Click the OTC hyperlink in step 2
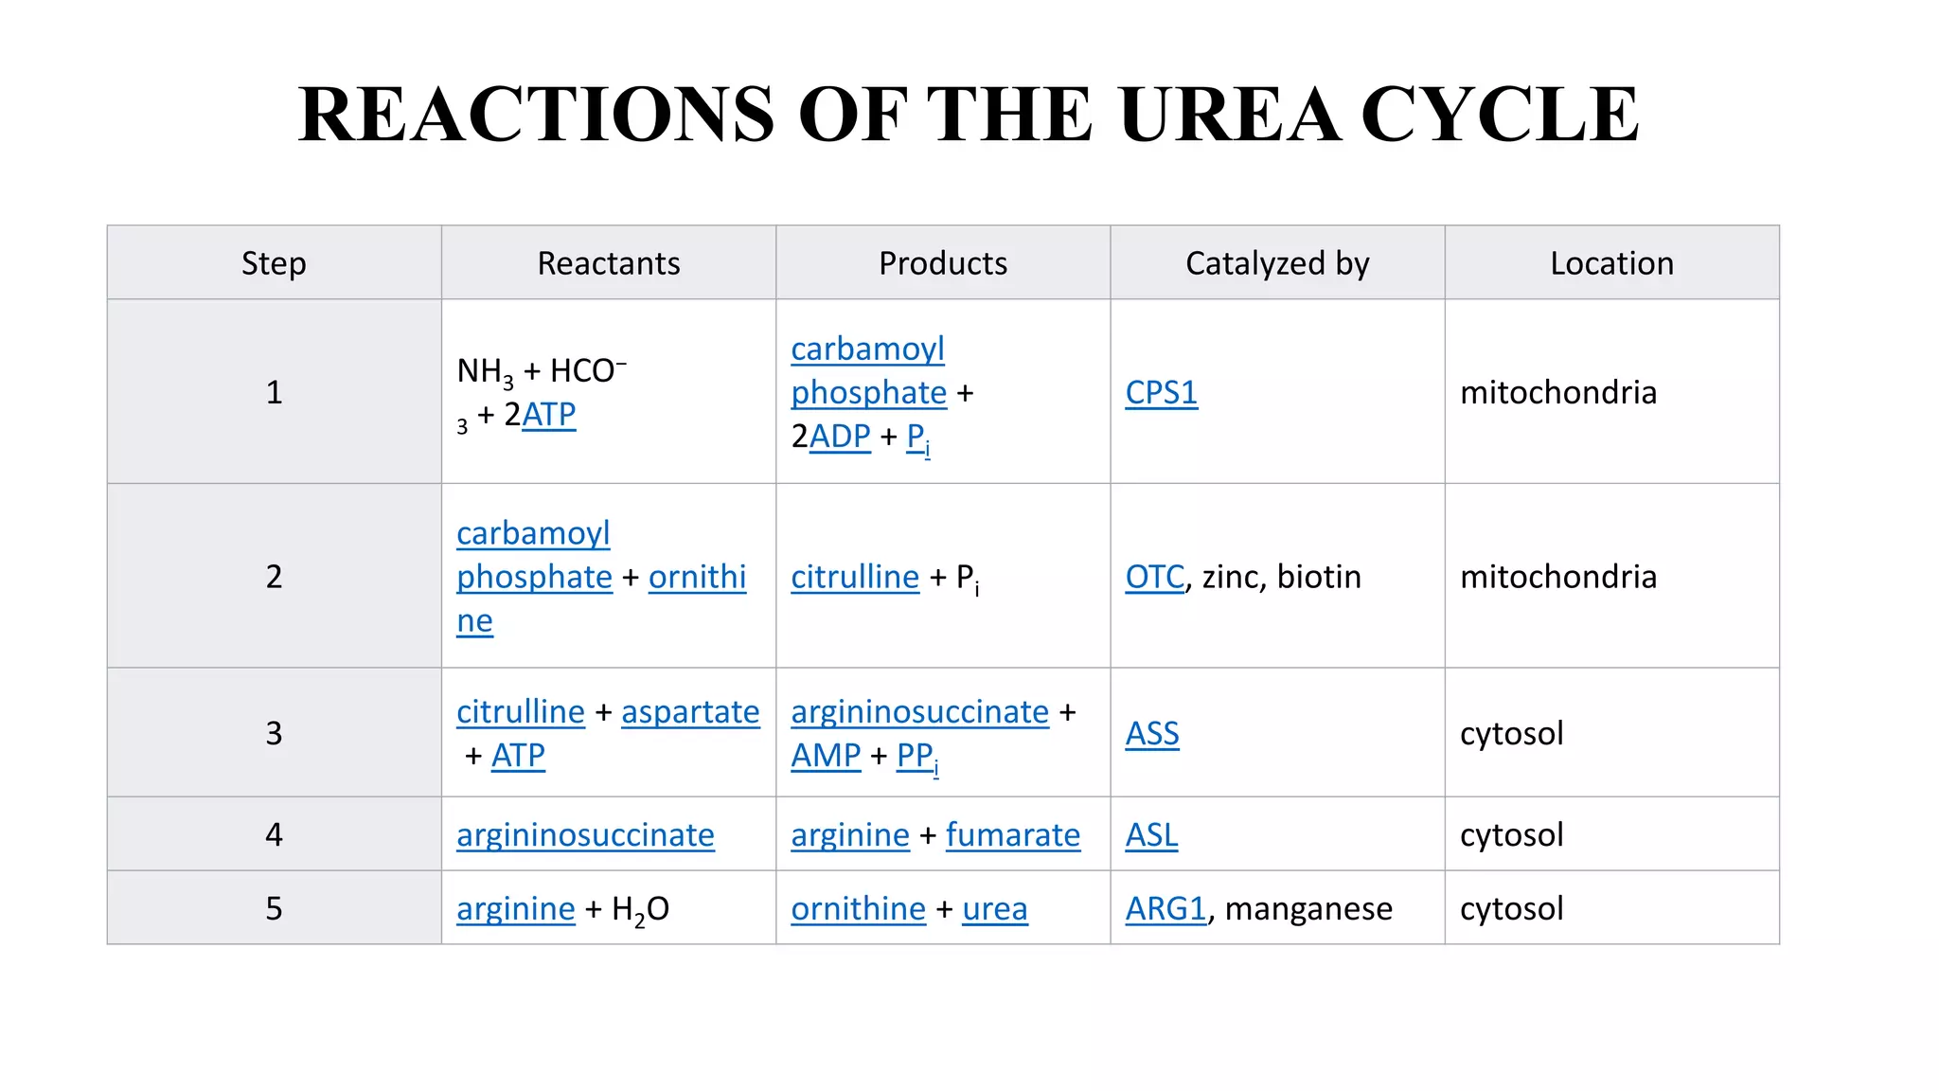 pyautogui.click(x=1154, y=577)
